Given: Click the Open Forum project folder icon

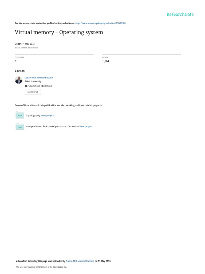Looking at the screenshot, I should [20, 126].
